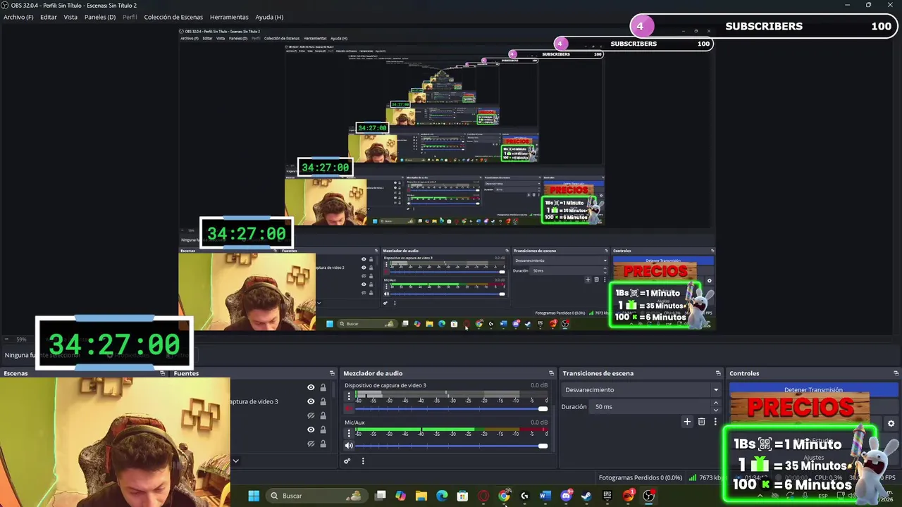
Task: Undock the Controles panel
Action: coord(896,373)
